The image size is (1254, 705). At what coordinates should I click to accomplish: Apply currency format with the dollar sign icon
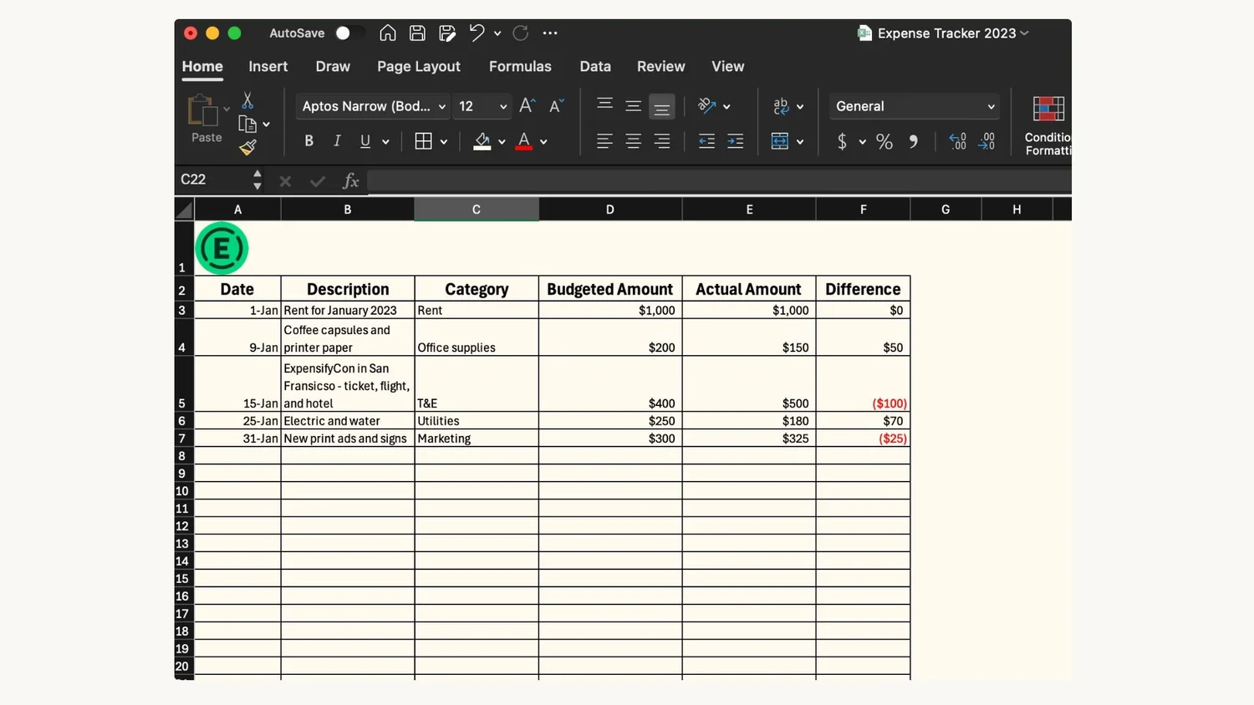tap(842, 141)
